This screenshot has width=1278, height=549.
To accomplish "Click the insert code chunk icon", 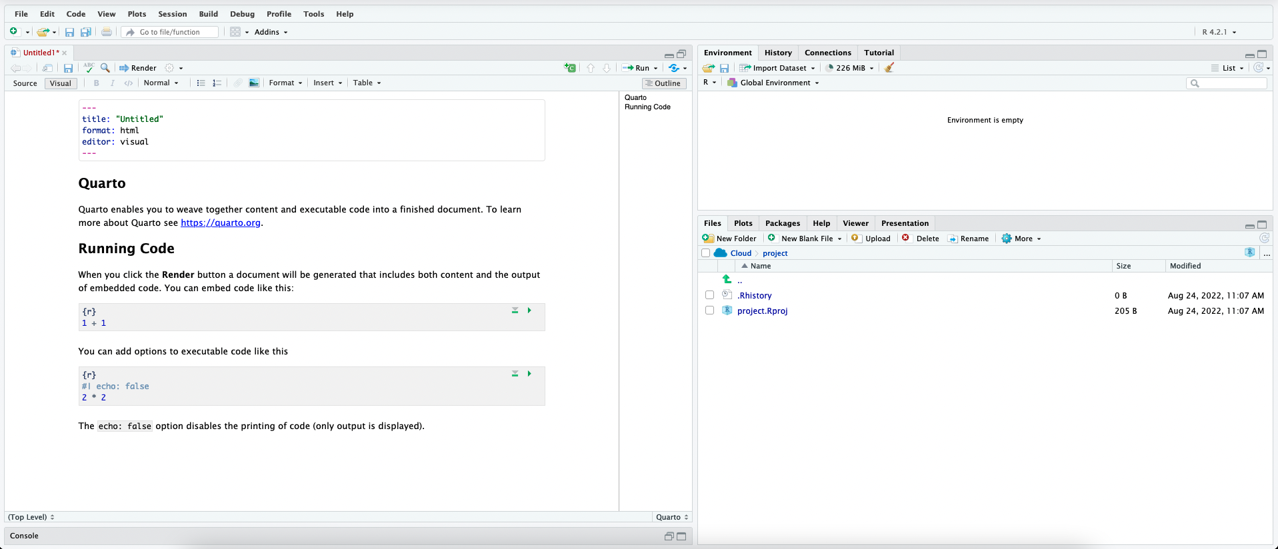I will coord(570,67).
